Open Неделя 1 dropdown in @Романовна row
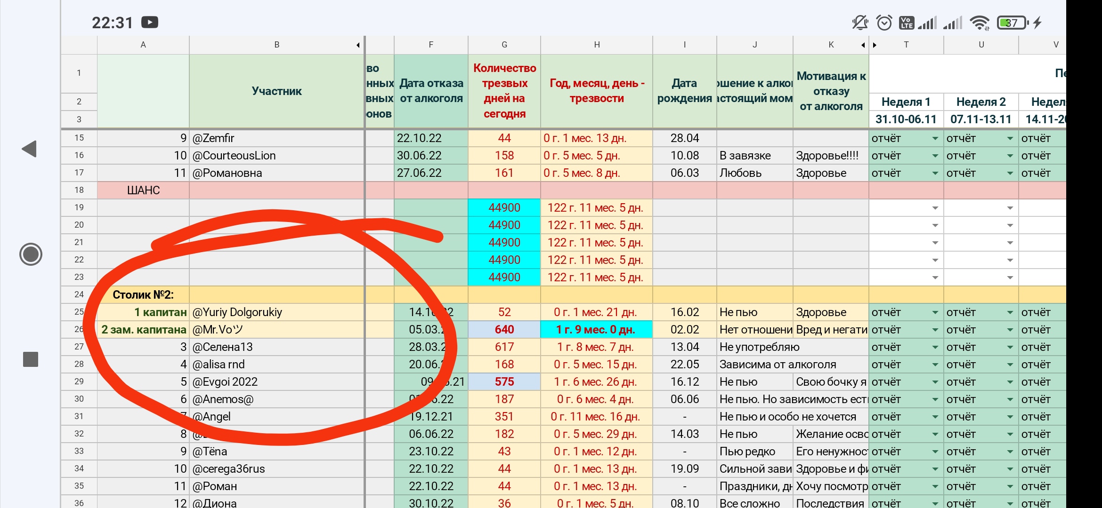Viewport: 1102px width, 508px height. pyautogui.click(x=935, y=174)
